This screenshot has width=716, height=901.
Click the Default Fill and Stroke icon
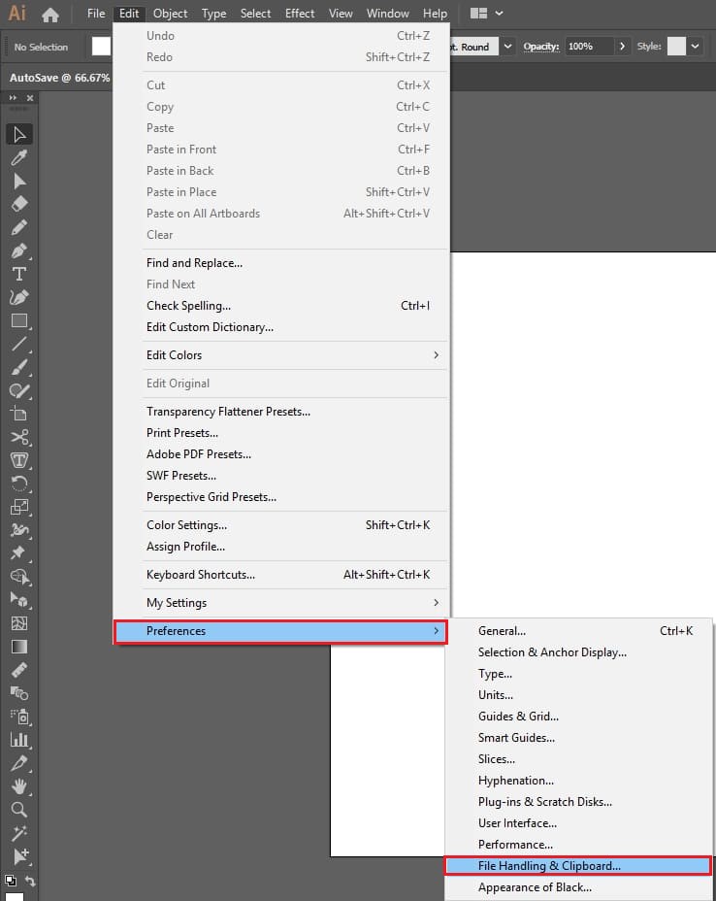coord(11,880)
